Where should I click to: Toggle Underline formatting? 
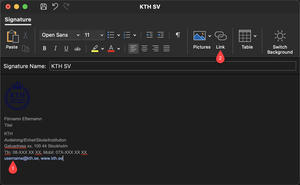[66, 48]
